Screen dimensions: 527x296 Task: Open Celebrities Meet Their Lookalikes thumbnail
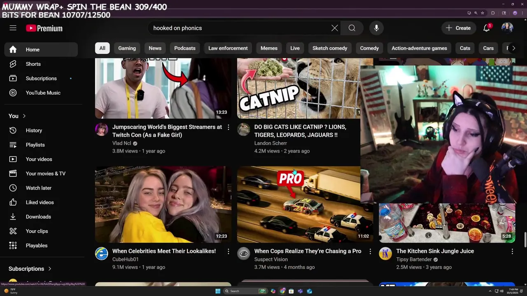(163, 204)
